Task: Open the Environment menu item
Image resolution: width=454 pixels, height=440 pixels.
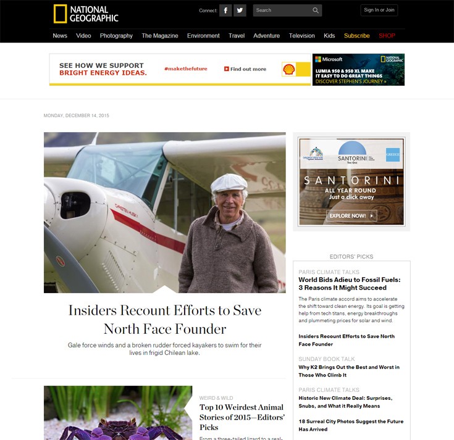Action: pyautogui.click(x=203, y=36)
